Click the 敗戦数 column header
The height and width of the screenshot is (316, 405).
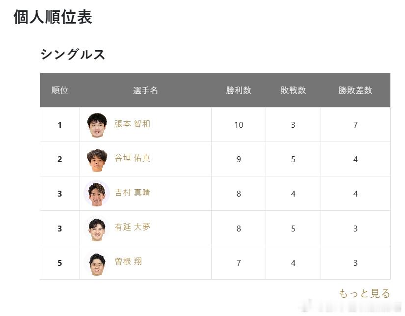(x=293, y=90)
